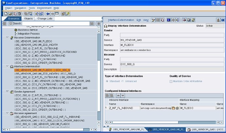The image size is (226, 133).
Task: Click the open book icon in editor toolbar
Action: point(189,20)
